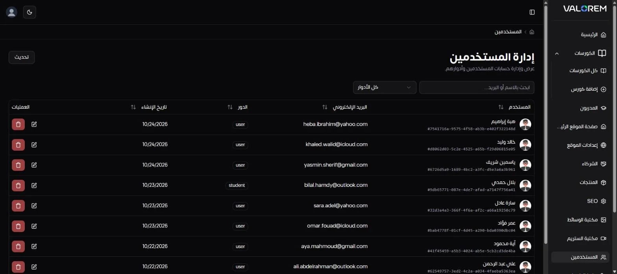Click the تحديث refresh button
617x274 pixels.
pos(22,57)
